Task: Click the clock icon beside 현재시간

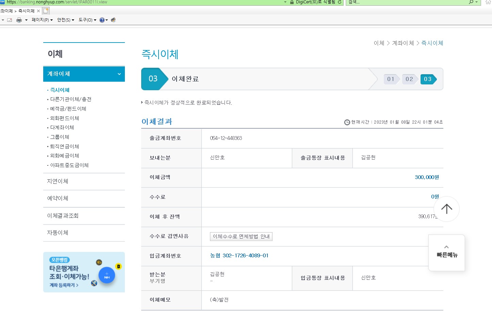Action: pyautogui.click(x=347, y=122)
